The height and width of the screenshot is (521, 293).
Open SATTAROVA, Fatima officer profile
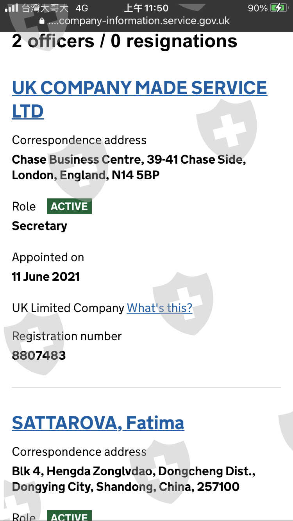coord(98,423)
